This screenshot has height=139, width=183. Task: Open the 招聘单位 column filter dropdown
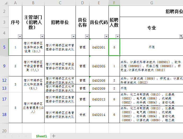pos(73,36)
